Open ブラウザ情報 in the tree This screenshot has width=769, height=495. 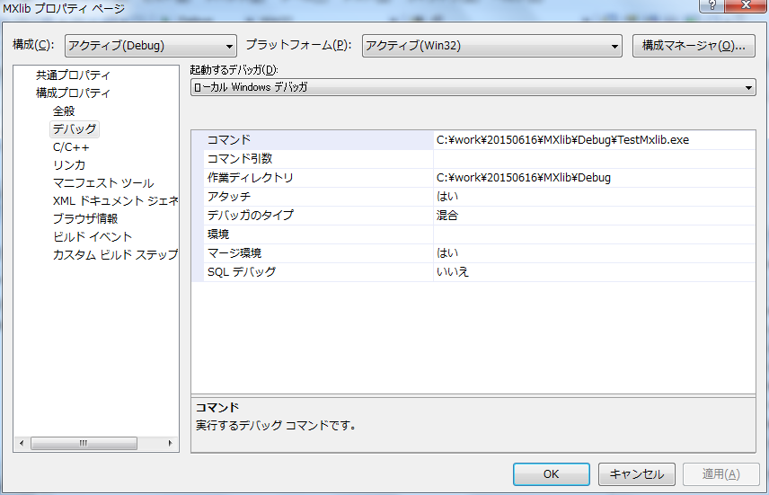click(84, 219)
